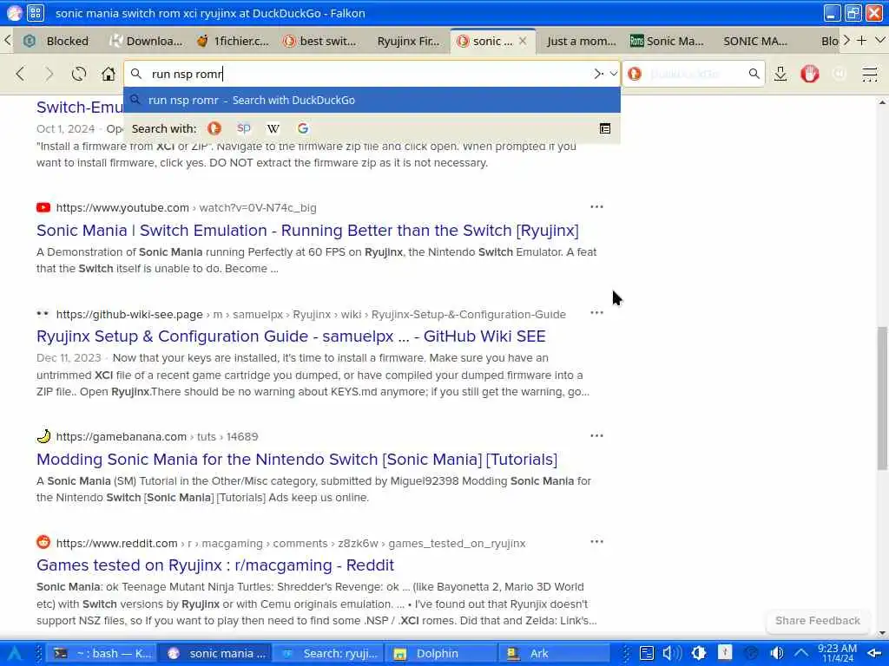Reload the current page
This screenshot has width=889, height=666.
[79, 74]
